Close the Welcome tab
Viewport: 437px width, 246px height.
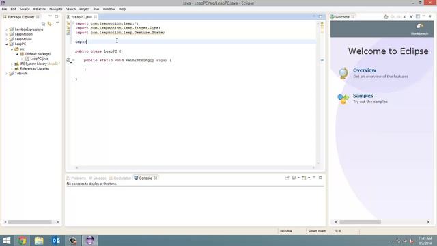353,17
